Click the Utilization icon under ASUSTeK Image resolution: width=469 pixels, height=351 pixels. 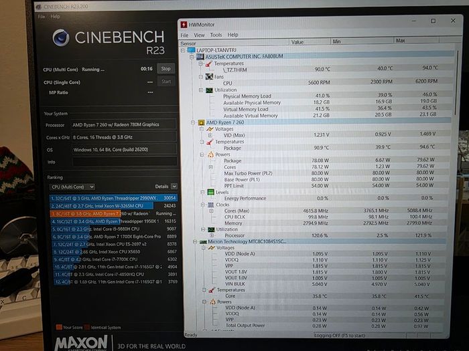point(209,90)
